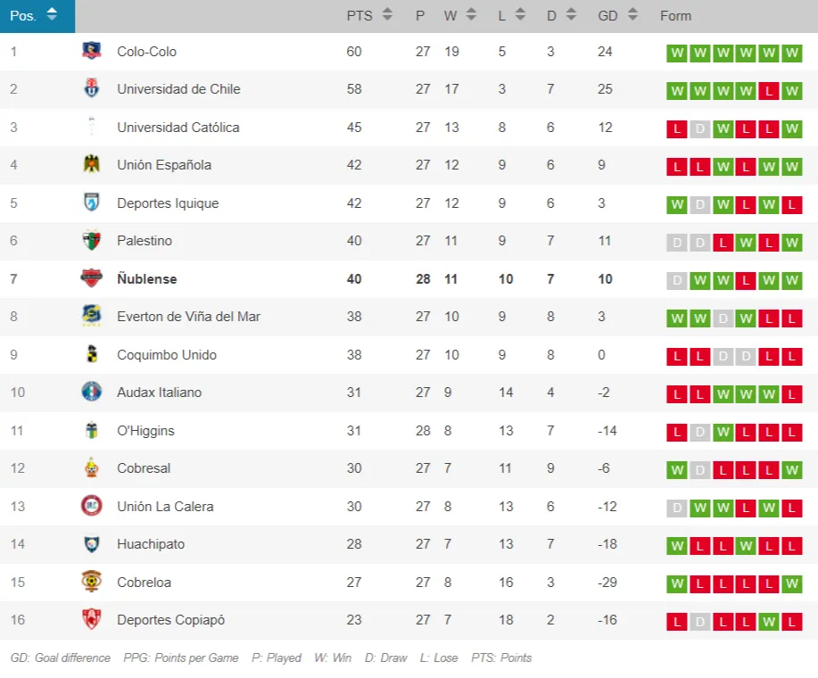This screenshot has width=818, height=678.
Task: Click the Form column header
Action: tap(675, 16)
